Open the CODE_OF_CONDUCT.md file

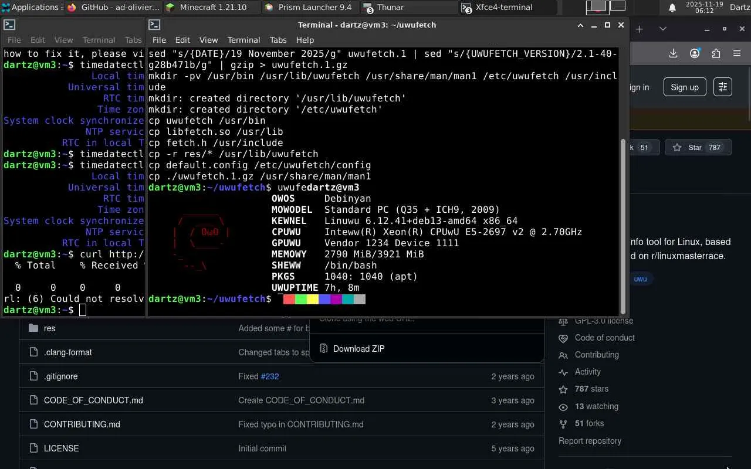click(93, 400)
